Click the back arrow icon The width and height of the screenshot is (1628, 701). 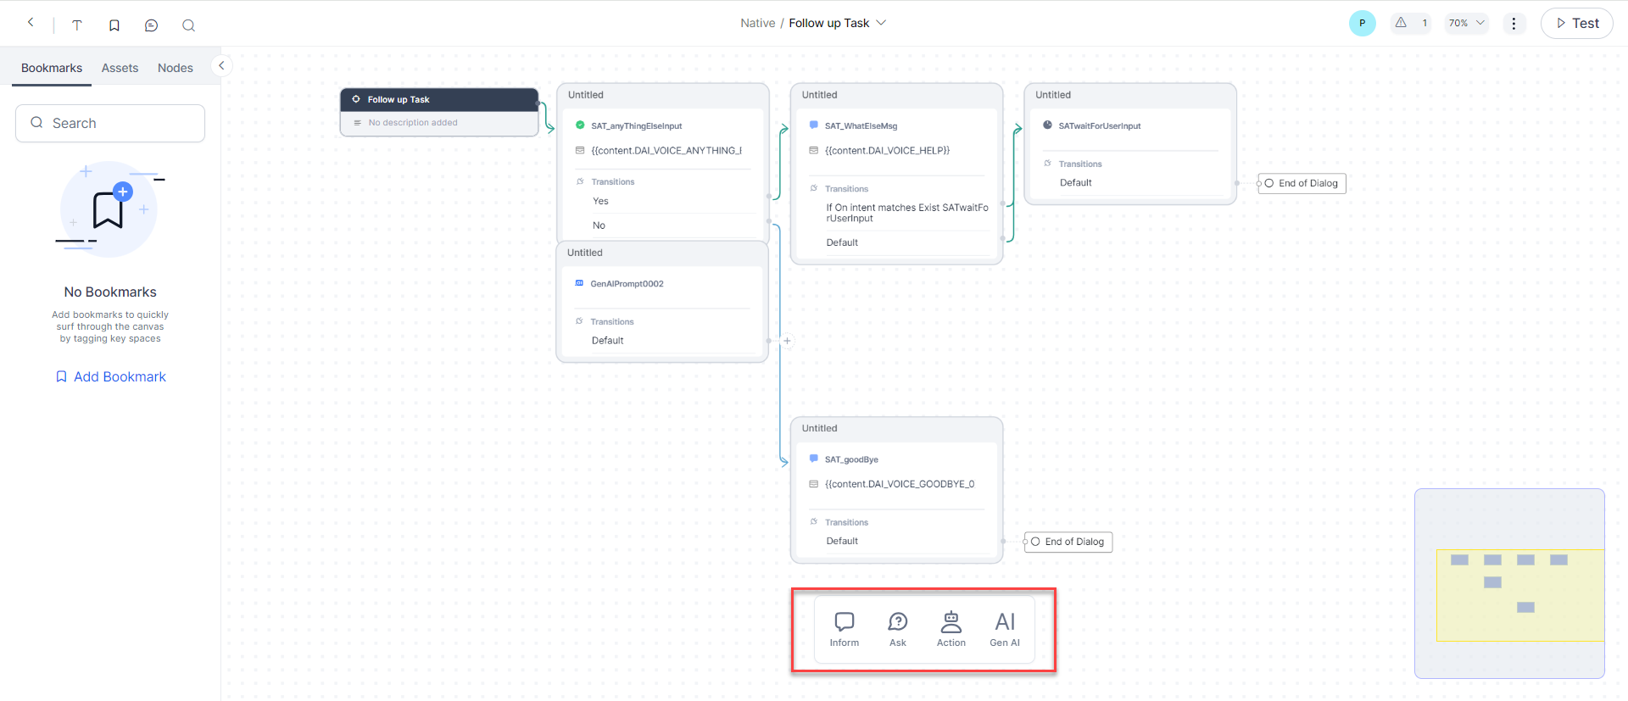click(x=31, y=23)
